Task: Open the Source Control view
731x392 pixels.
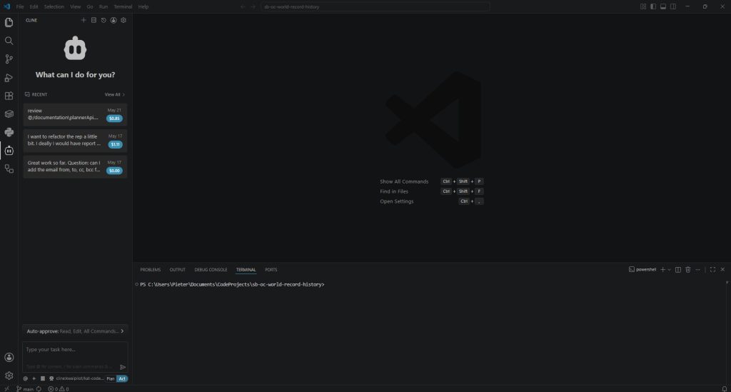Action: 9,59
